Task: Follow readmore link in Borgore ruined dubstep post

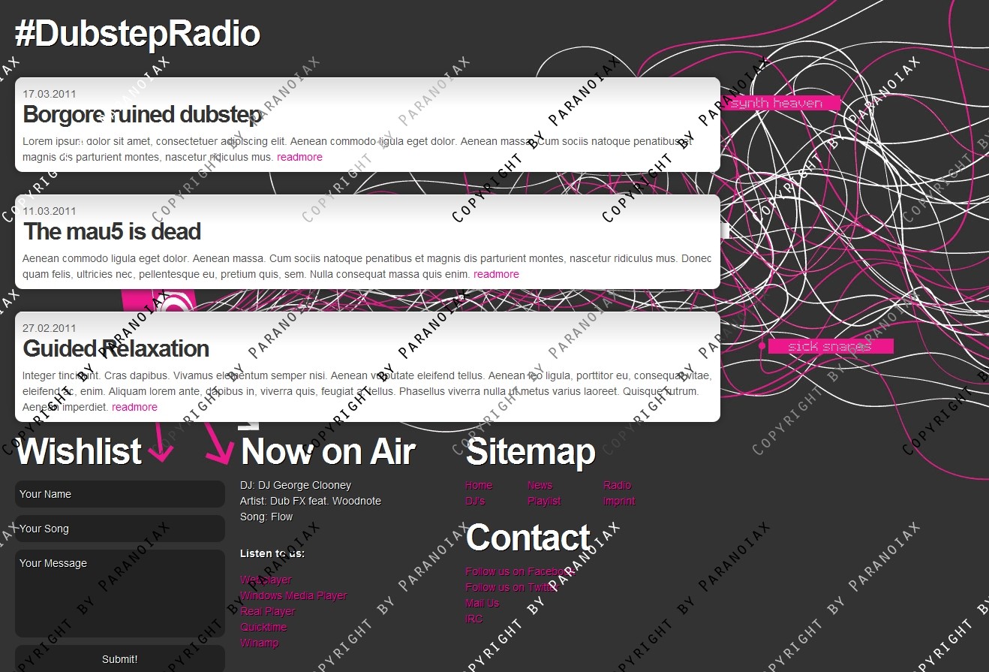Action: click(299, 157)
